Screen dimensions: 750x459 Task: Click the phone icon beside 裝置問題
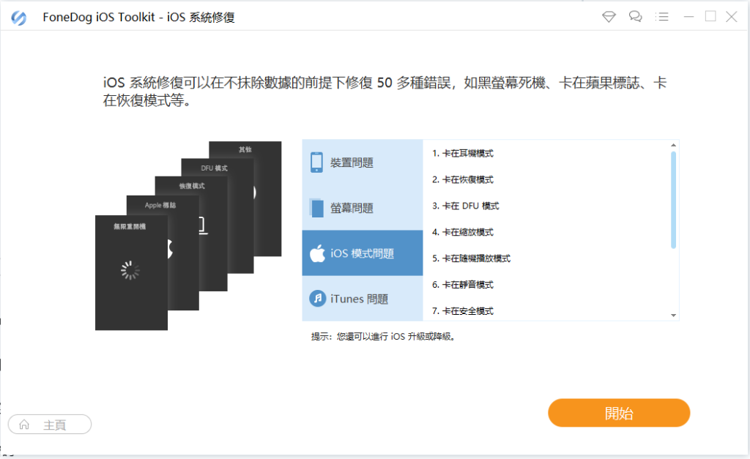pyautogui.click(x=316, y=163)
